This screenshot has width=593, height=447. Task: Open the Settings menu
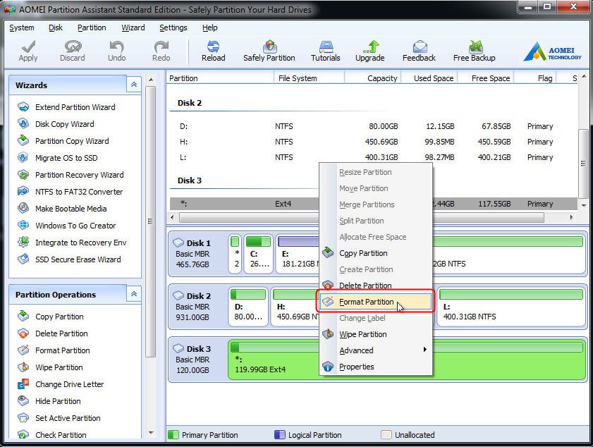coord(173,27)
